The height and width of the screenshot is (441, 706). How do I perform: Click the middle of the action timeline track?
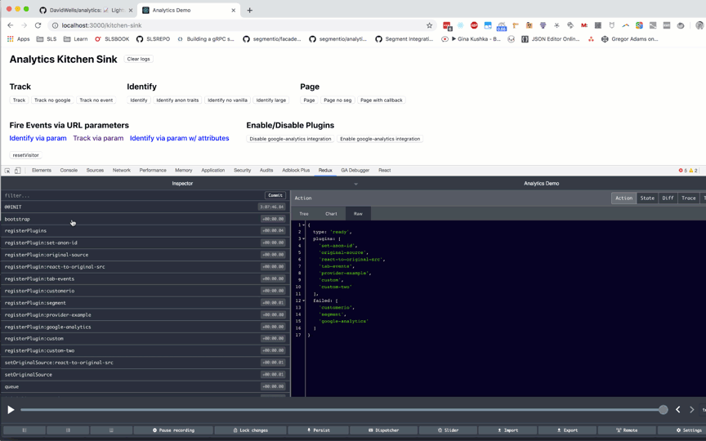click(x=342, y=409)
